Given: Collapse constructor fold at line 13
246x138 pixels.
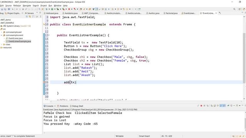Looking at the screenshot, I should click(49, 35).
